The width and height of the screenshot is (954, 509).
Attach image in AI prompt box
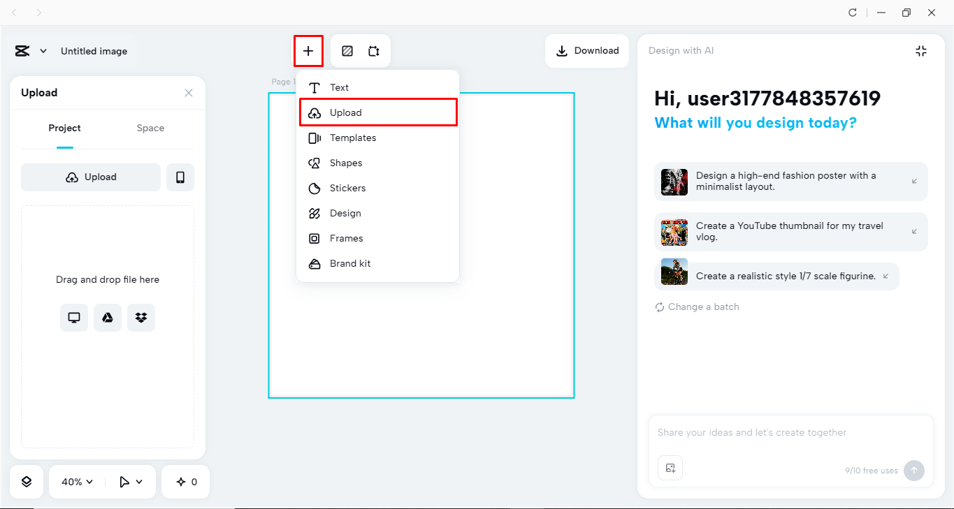pos(670,468)
